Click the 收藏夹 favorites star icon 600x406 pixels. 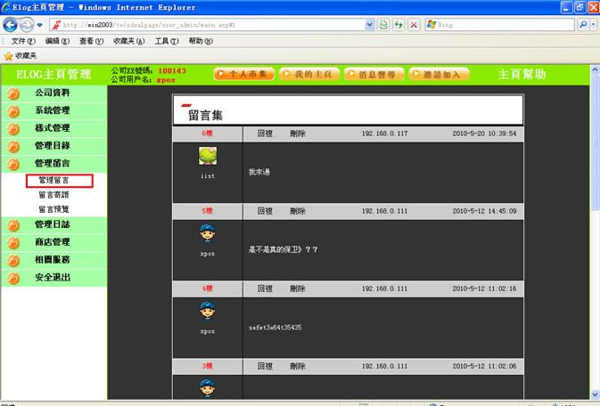click(x=8, y=55)
